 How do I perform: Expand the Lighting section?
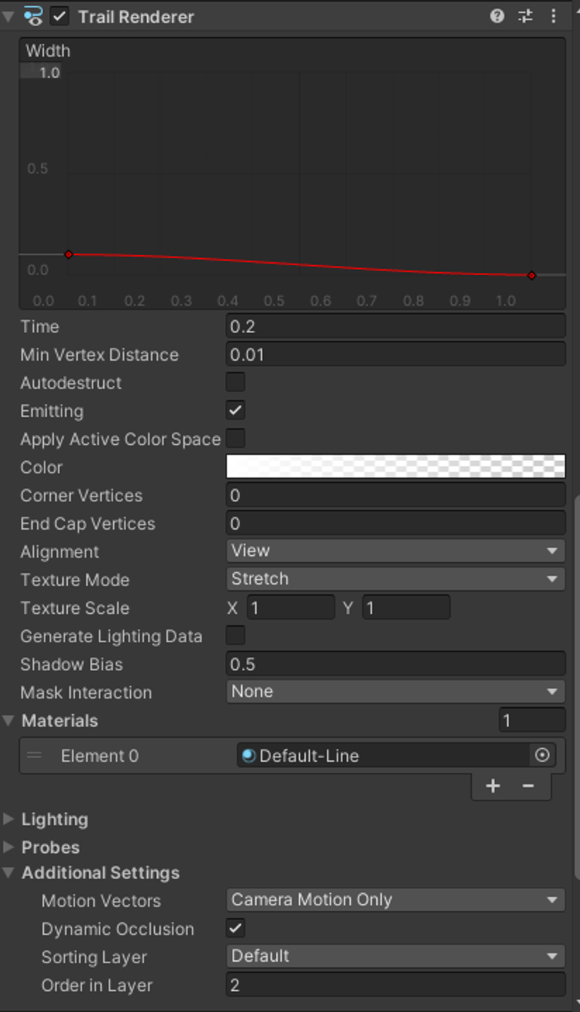click(8, 819)
